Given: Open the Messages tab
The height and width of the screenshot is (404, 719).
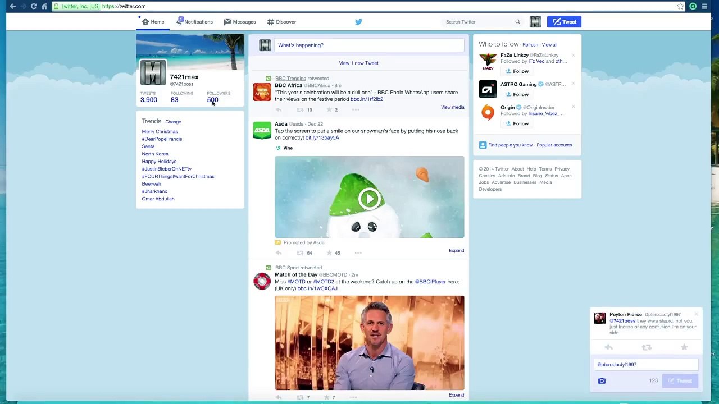Looking at the screenshot, I should [240, 22].
